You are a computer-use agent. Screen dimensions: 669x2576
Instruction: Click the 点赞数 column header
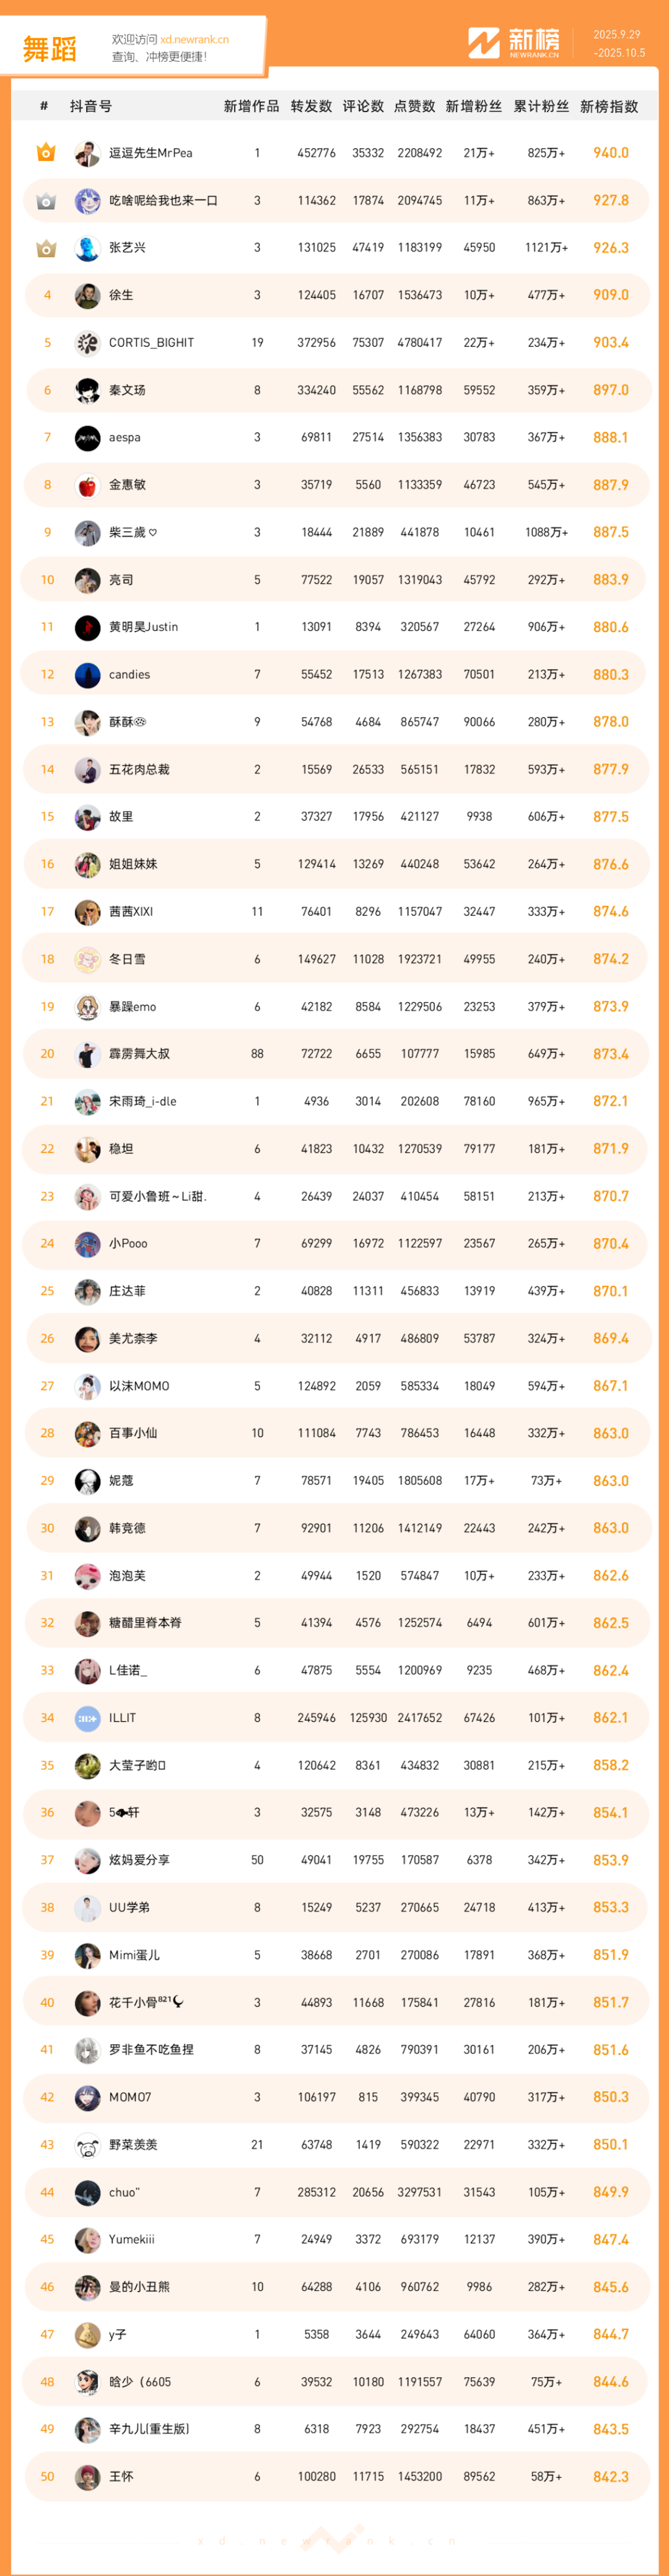(414, 106)
